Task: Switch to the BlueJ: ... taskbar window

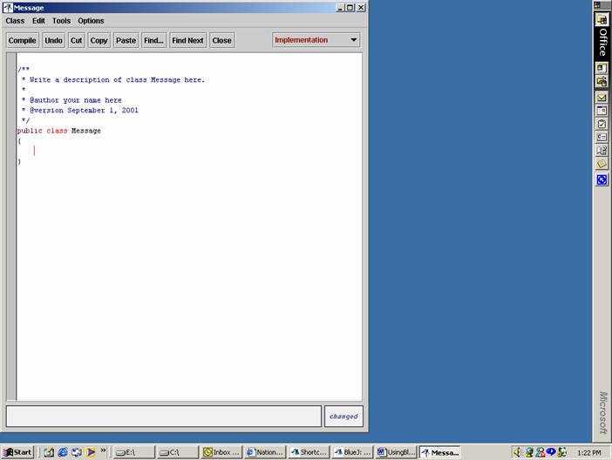Action: pyautogui.click(x=352, y=452)
